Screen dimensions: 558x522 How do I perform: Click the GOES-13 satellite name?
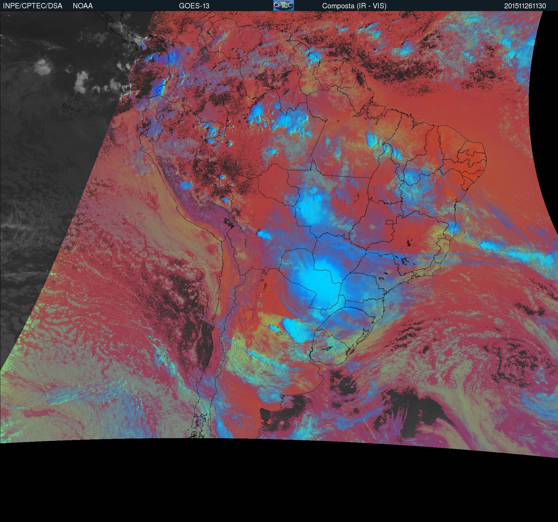194,6
